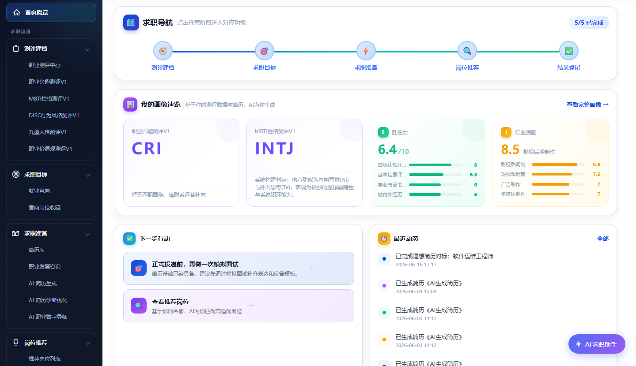Image resolution: width=636 pixels, height=366 pixels.
Task: Open the CRI 职业兴趣测评V1 card
Action: 181,162
